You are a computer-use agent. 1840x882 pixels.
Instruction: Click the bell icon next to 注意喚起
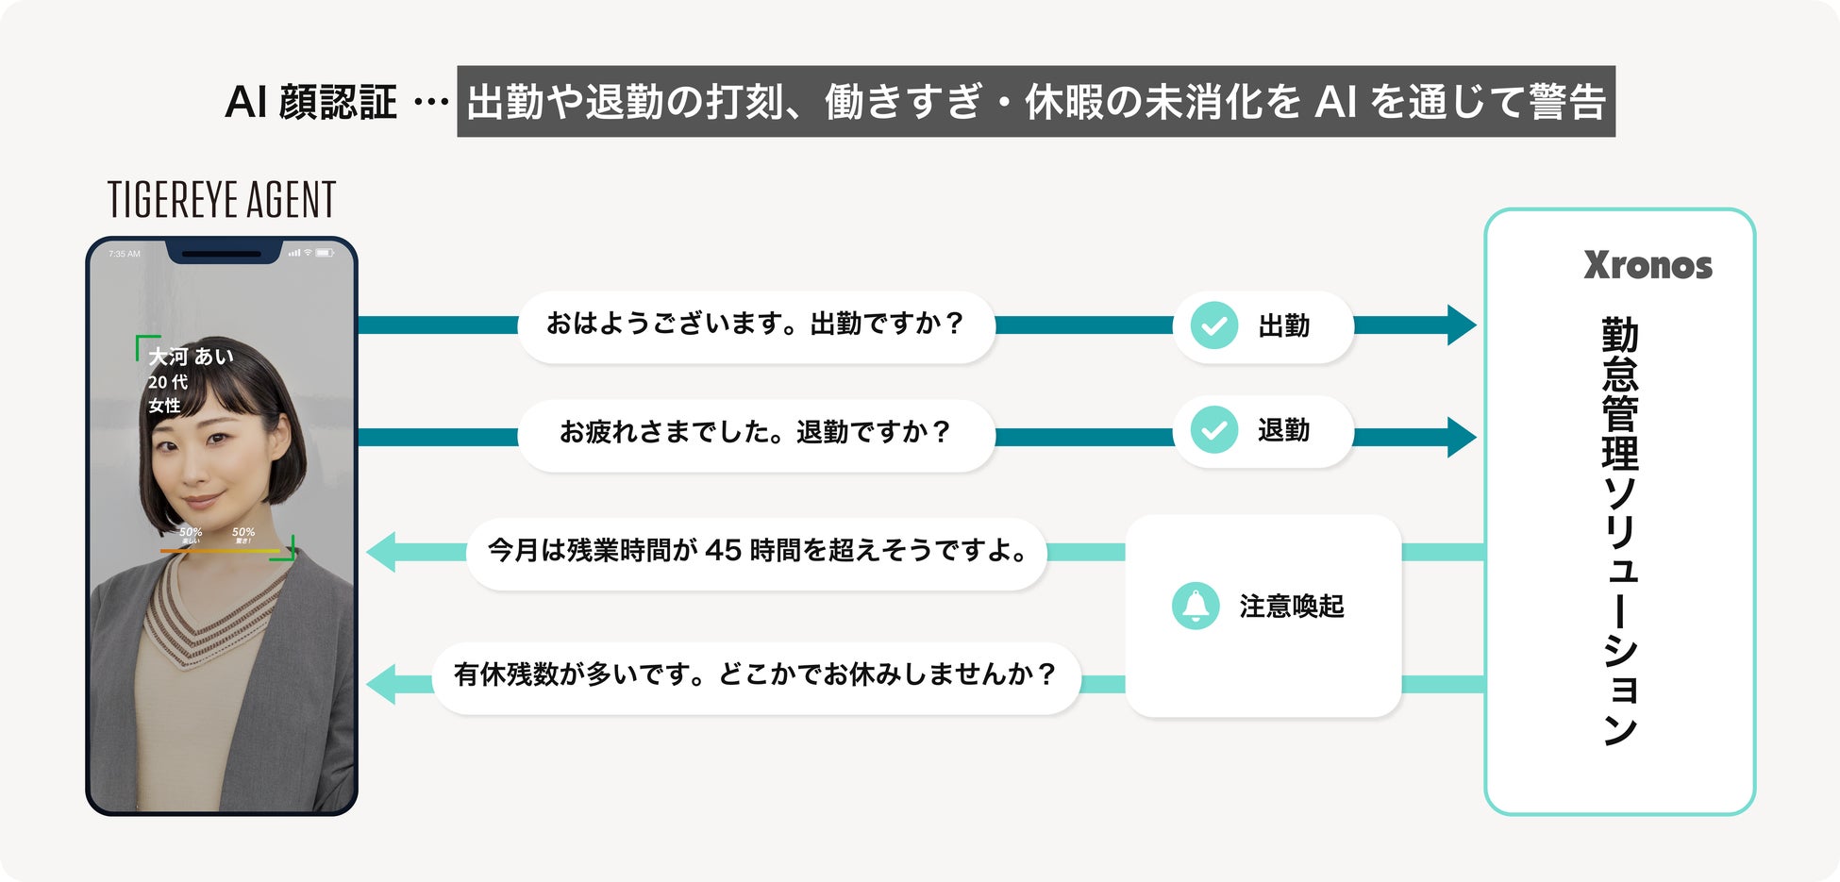tap(1196, 606)
